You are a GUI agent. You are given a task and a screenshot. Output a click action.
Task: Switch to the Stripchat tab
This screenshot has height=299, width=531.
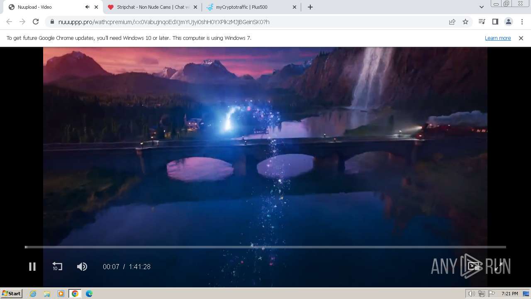(x=153, y=7)
